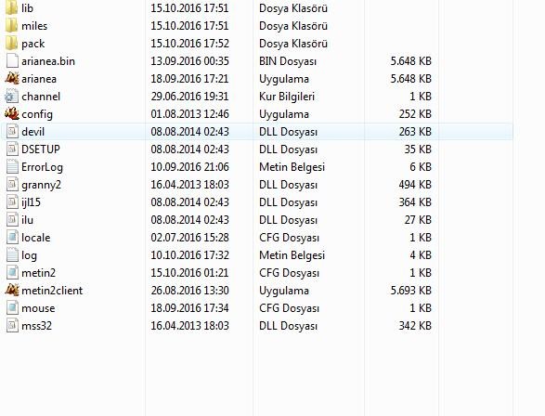Click the 5.693 KB size of metin2client
Viewport: 545px width, 416px height.
click(x=410, y=291)
